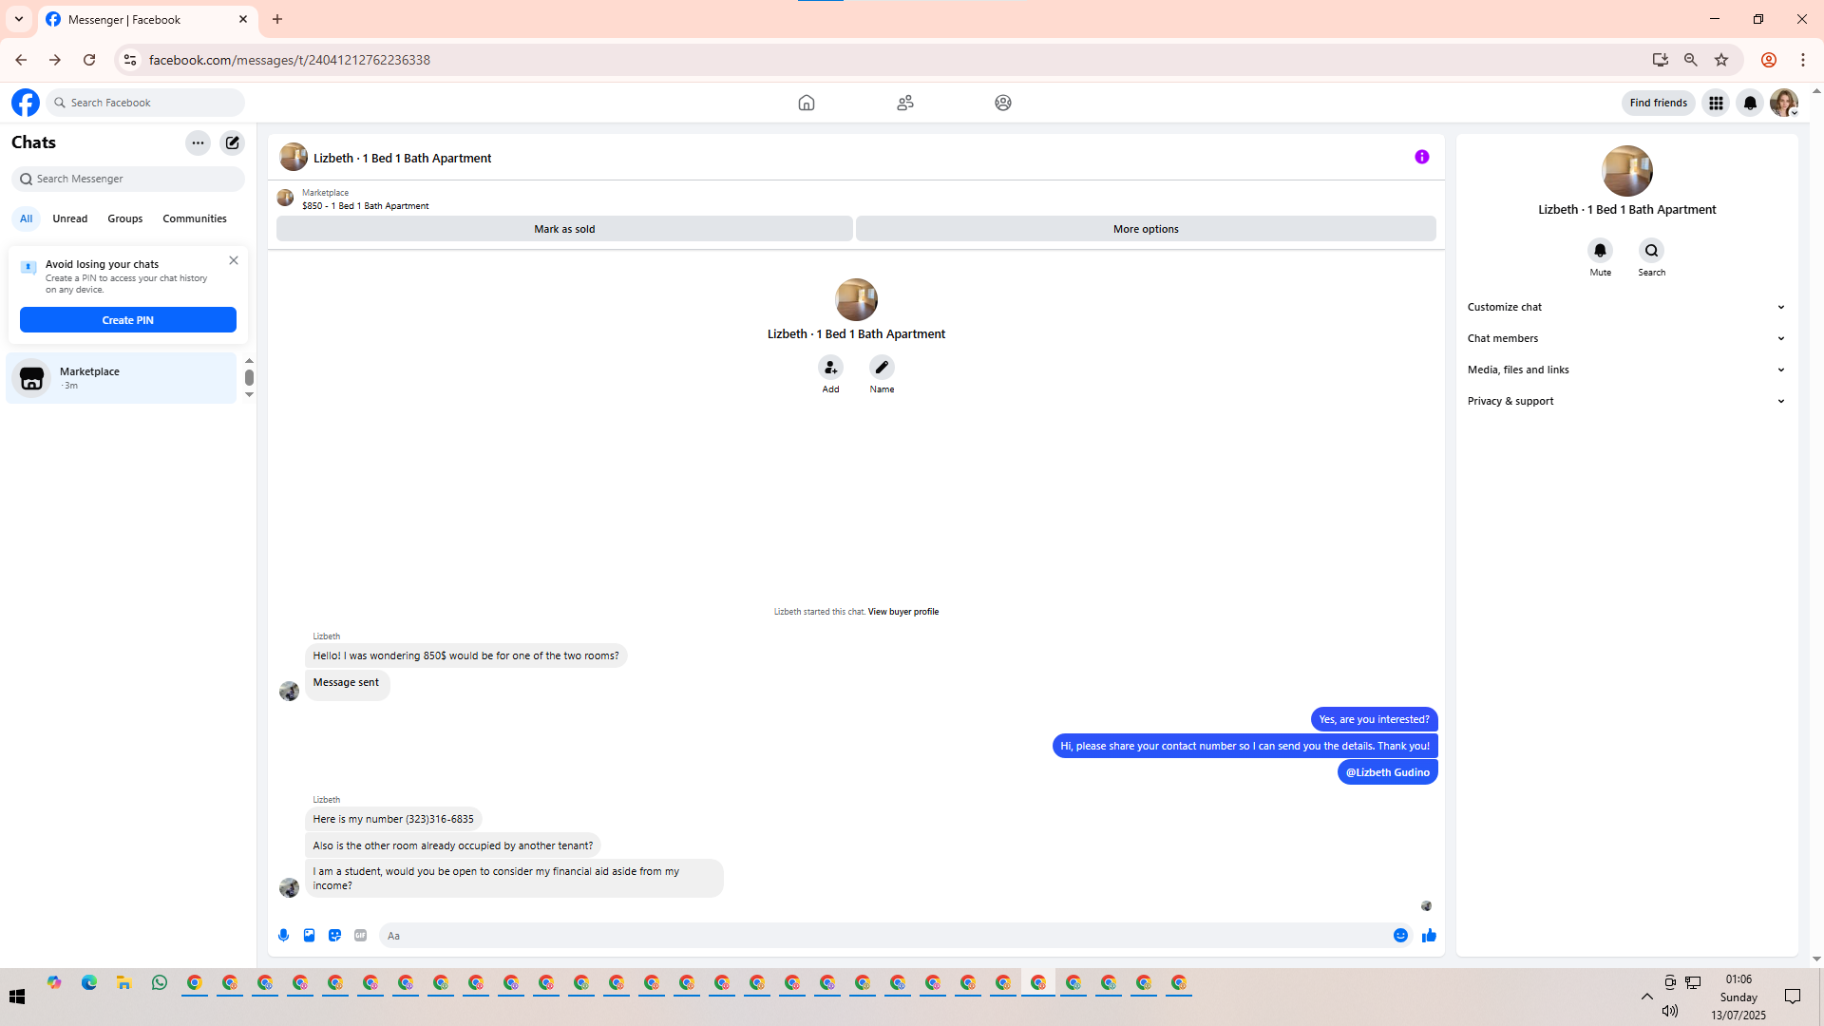Expand Media, files and links section

[x=1626, y=370]
